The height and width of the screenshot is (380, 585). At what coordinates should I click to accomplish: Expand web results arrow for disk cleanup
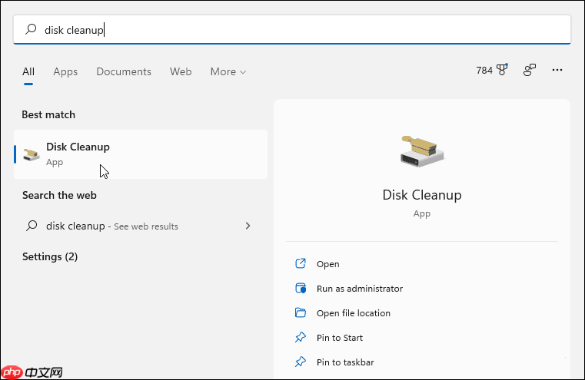point(247,226)
